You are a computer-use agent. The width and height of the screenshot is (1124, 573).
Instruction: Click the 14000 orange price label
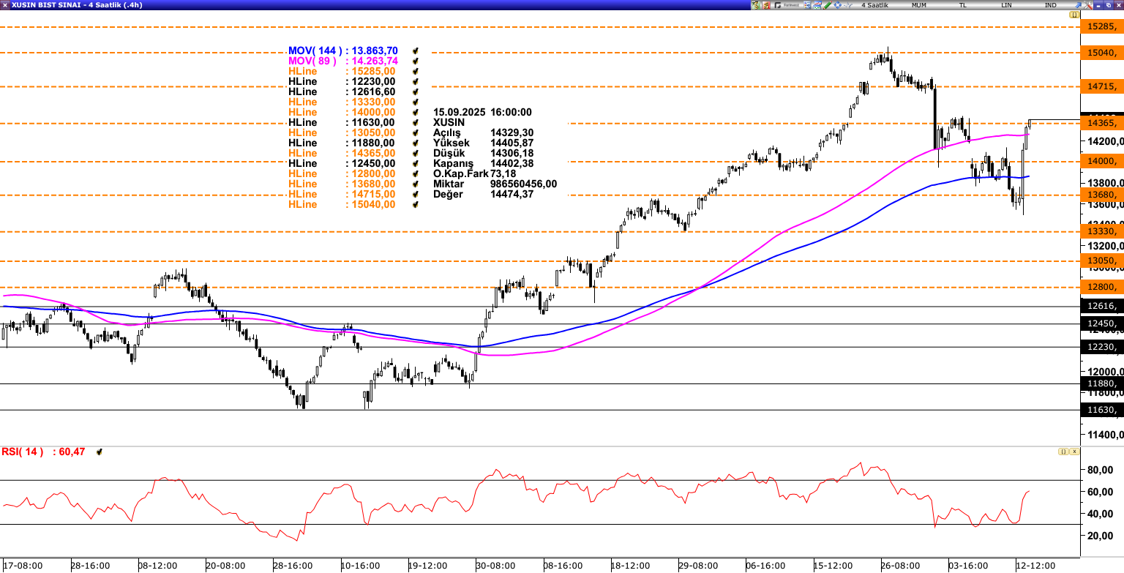pos(1101,161)
